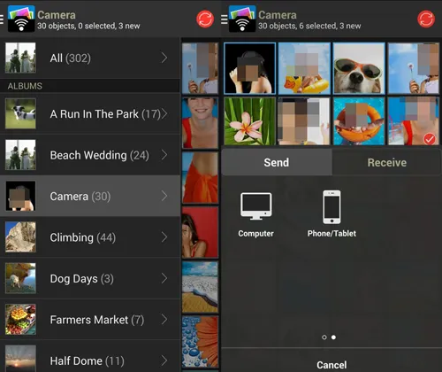Select the rubber duck float photo
This screenshot has height=372, width=442.
point(304,68)
